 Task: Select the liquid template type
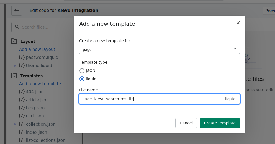(x=82, y=79)
